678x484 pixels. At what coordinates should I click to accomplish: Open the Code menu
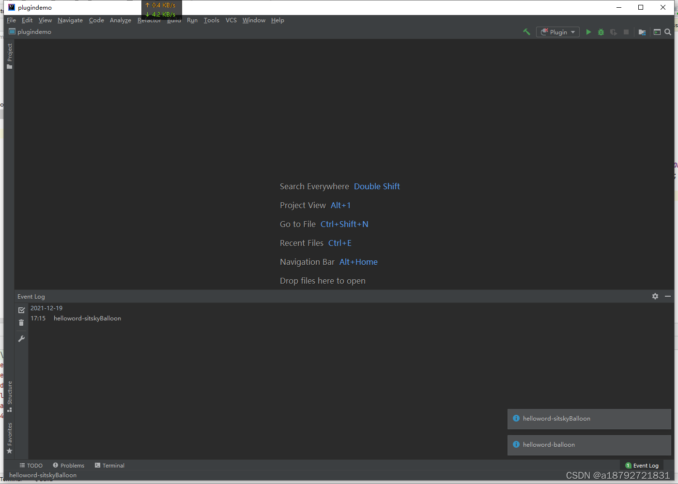(96, 20)
